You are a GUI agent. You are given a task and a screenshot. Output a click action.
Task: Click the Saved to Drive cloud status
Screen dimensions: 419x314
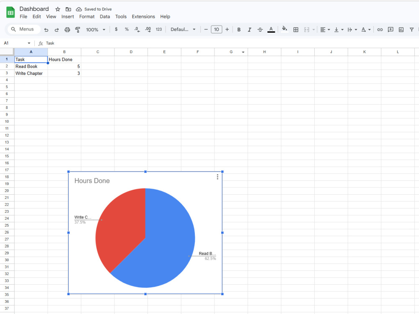94,9
